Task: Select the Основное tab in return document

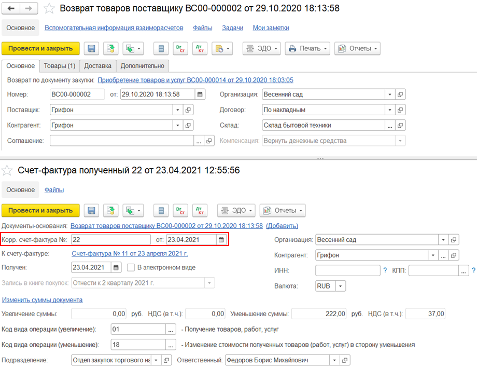Action: pos(20,66)
